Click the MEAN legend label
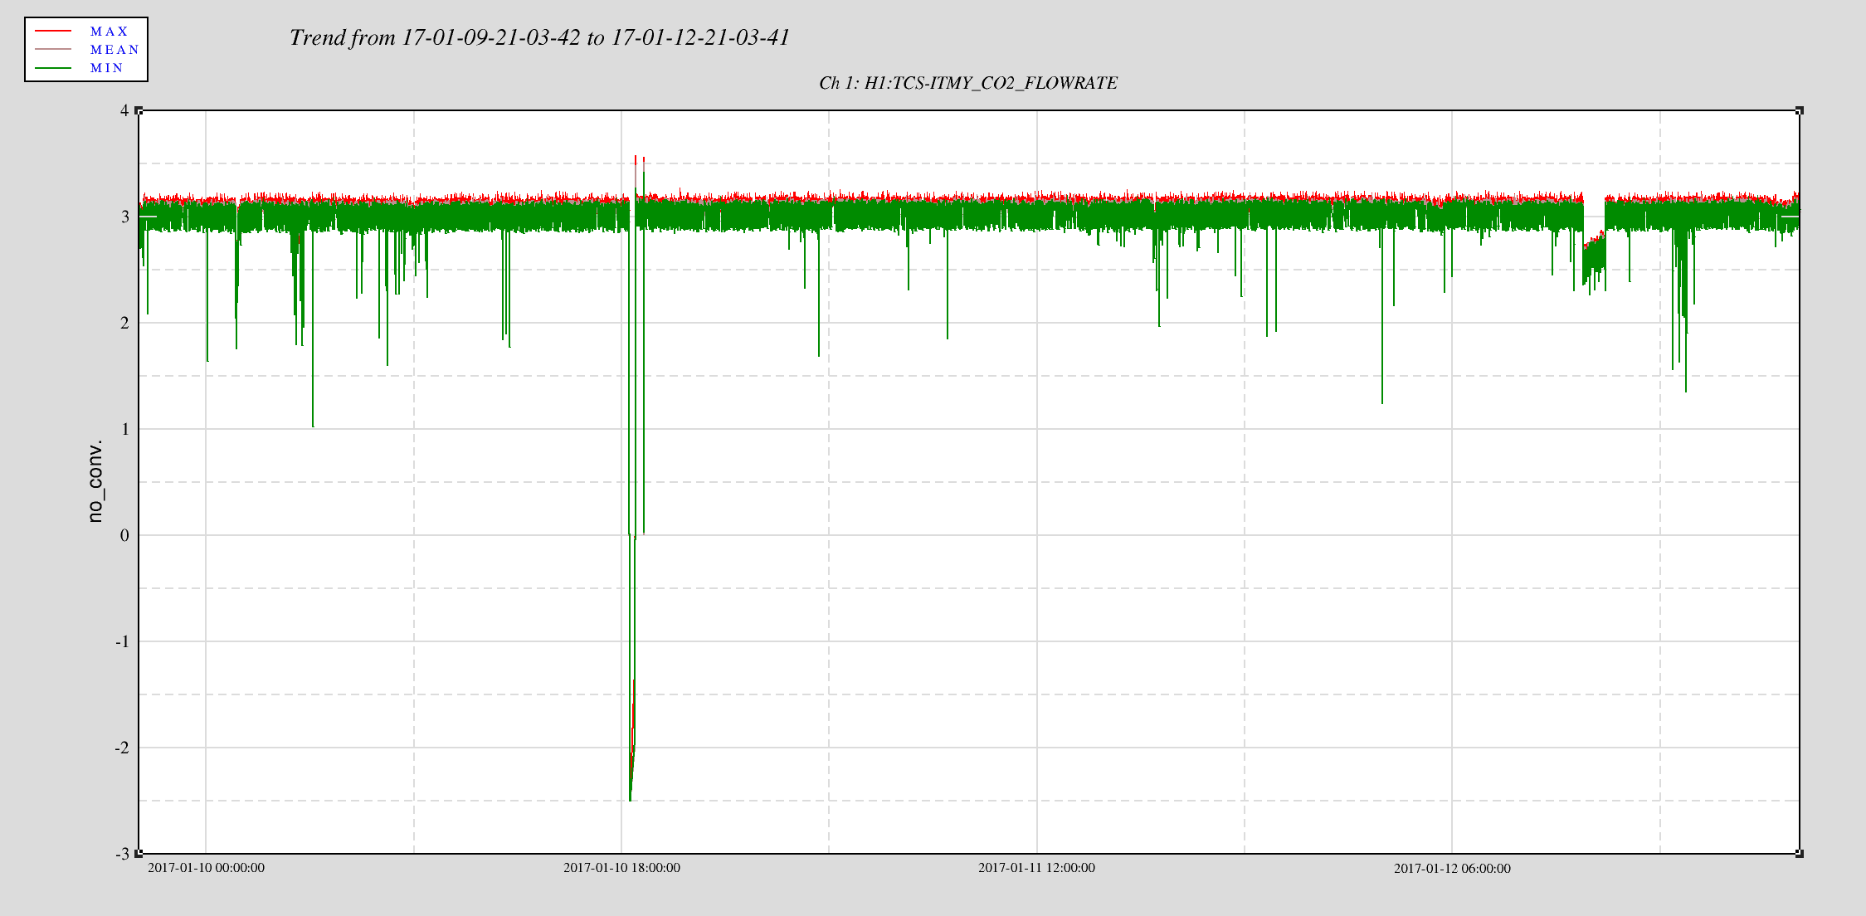 click(114, 50)
